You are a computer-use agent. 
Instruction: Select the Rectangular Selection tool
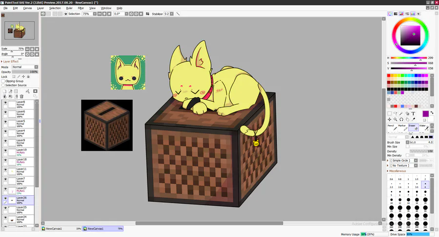tap(389, 113)
